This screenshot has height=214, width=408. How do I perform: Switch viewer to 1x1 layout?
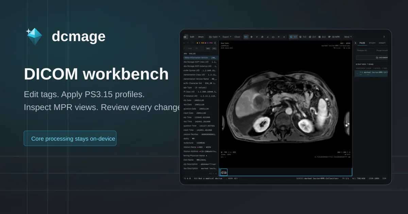point(293,37)
